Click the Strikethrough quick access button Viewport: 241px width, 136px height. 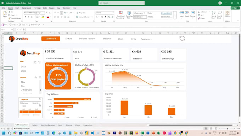tap(34, 25)
